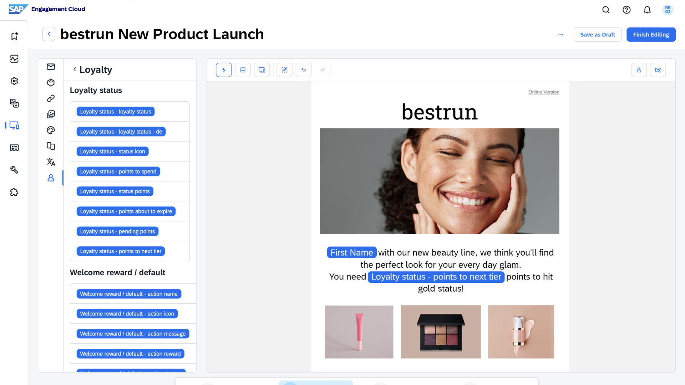Open the search icon in top bar

[606, 10]
